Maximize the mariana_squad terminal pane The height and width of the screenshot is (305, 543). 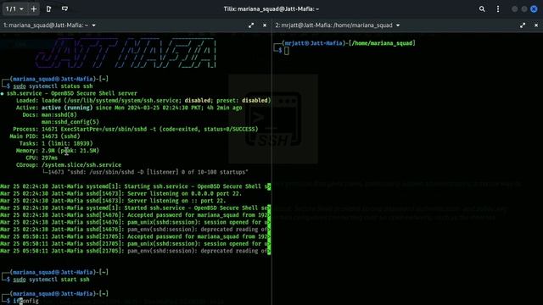251,25
